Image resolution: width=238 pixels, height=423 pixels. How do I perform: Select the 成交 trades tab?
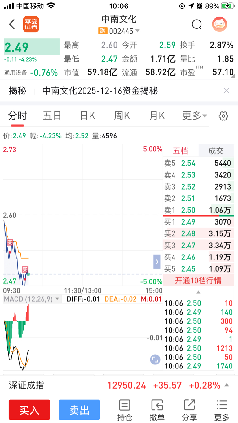click(x=216, y=151)
